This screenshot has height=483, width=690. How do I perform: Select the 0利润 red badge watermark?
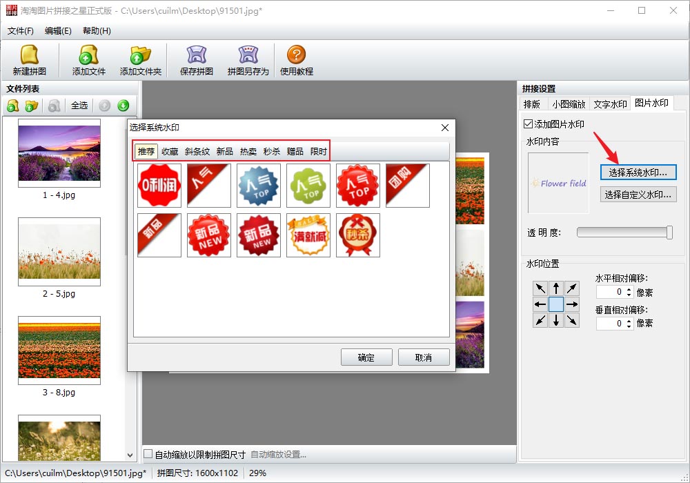click(x=159, y=186)
